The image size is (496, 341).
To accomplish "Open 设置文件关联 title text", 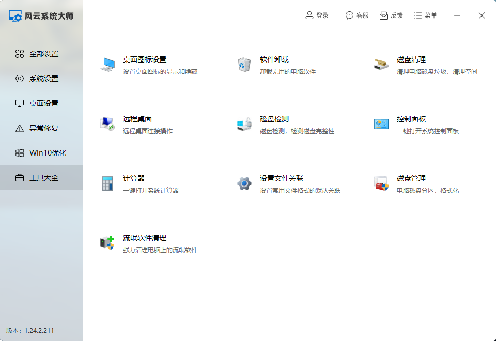I will point(282,178).
